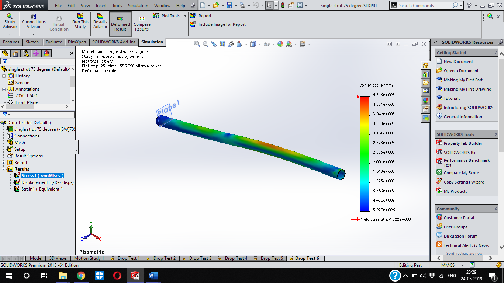Open the Tools menu

click(x=117, y=6)
